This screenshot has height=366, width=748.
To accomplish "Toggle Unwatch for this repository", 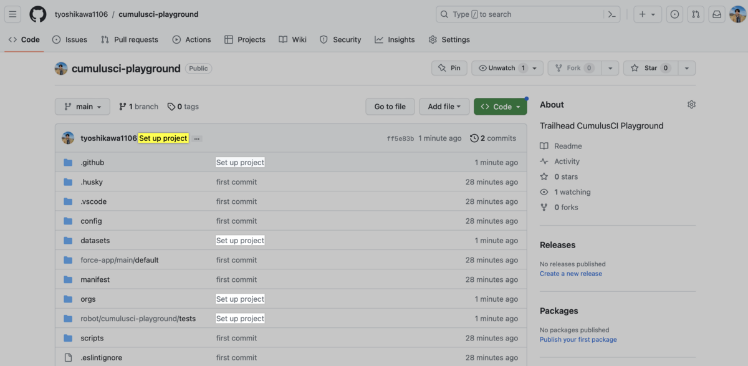I will 507,68.
